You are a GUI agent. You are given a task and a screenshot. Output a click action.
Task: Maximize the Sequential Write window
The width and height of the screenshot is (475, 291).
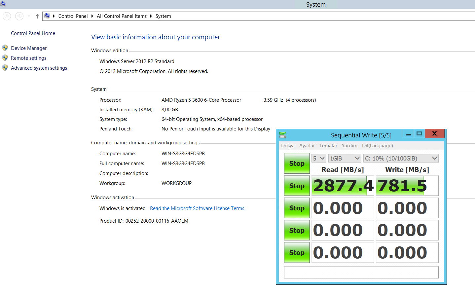(420, 134)
